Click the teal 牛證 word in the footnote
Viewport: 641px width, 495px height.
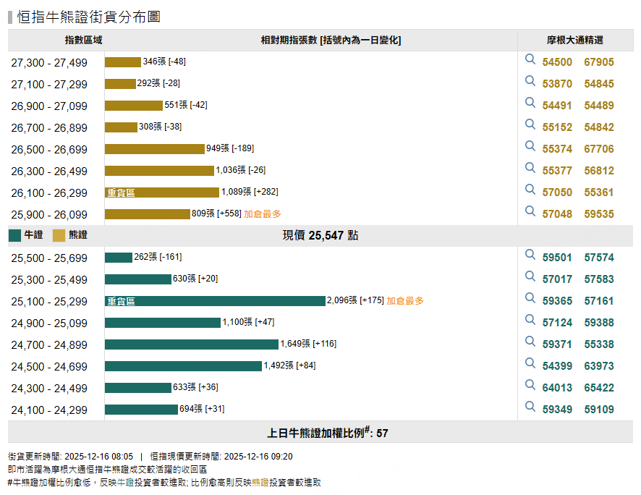125,482
